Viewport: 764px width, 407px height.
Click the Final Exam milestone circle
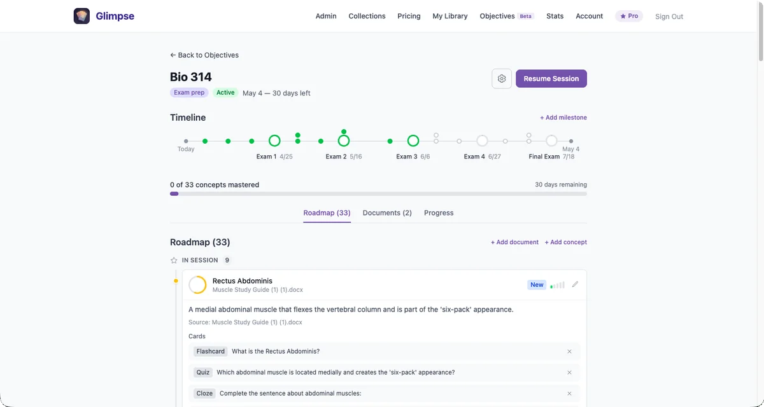click(x=551, y=140)
